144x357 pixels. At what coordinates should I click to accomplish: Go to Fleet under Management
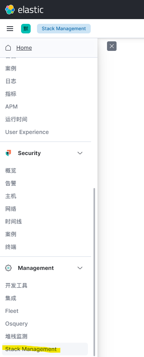point(12,311)
